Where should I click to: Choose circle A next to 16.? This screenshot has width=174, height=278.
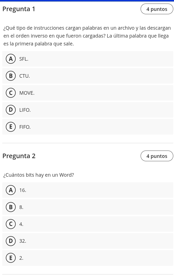[11, 190]
